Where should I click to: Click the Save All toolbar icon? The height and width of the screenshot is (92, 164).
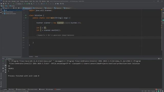3,4
